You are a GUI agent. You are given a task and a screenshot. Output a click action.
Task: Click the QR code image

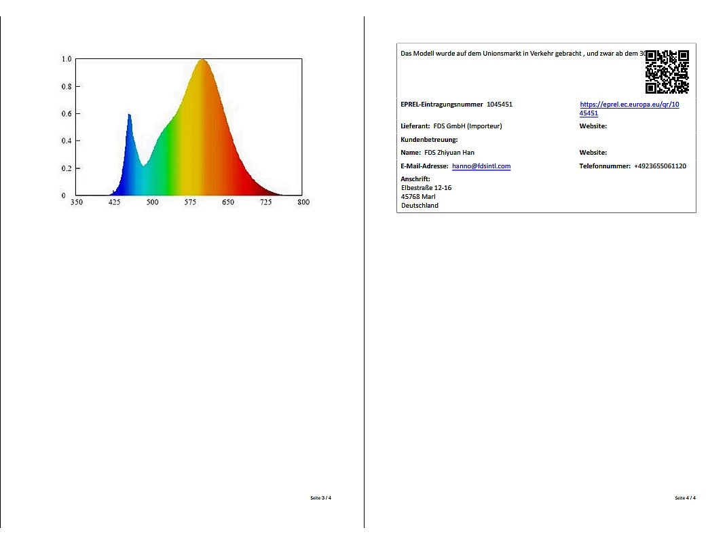tap(667, 71)
